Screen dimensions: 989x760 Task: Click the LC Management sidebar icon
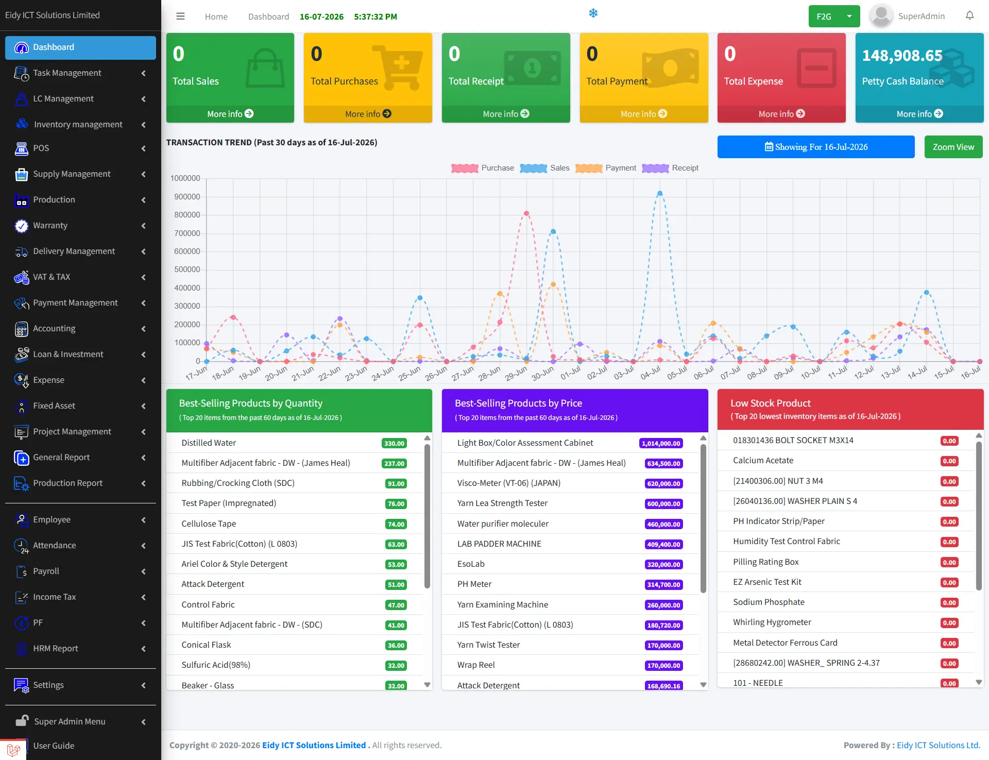[21, 99]
